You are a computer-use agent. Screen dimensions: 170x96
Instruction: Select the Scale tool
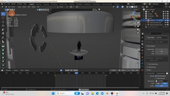click(3, 30)
